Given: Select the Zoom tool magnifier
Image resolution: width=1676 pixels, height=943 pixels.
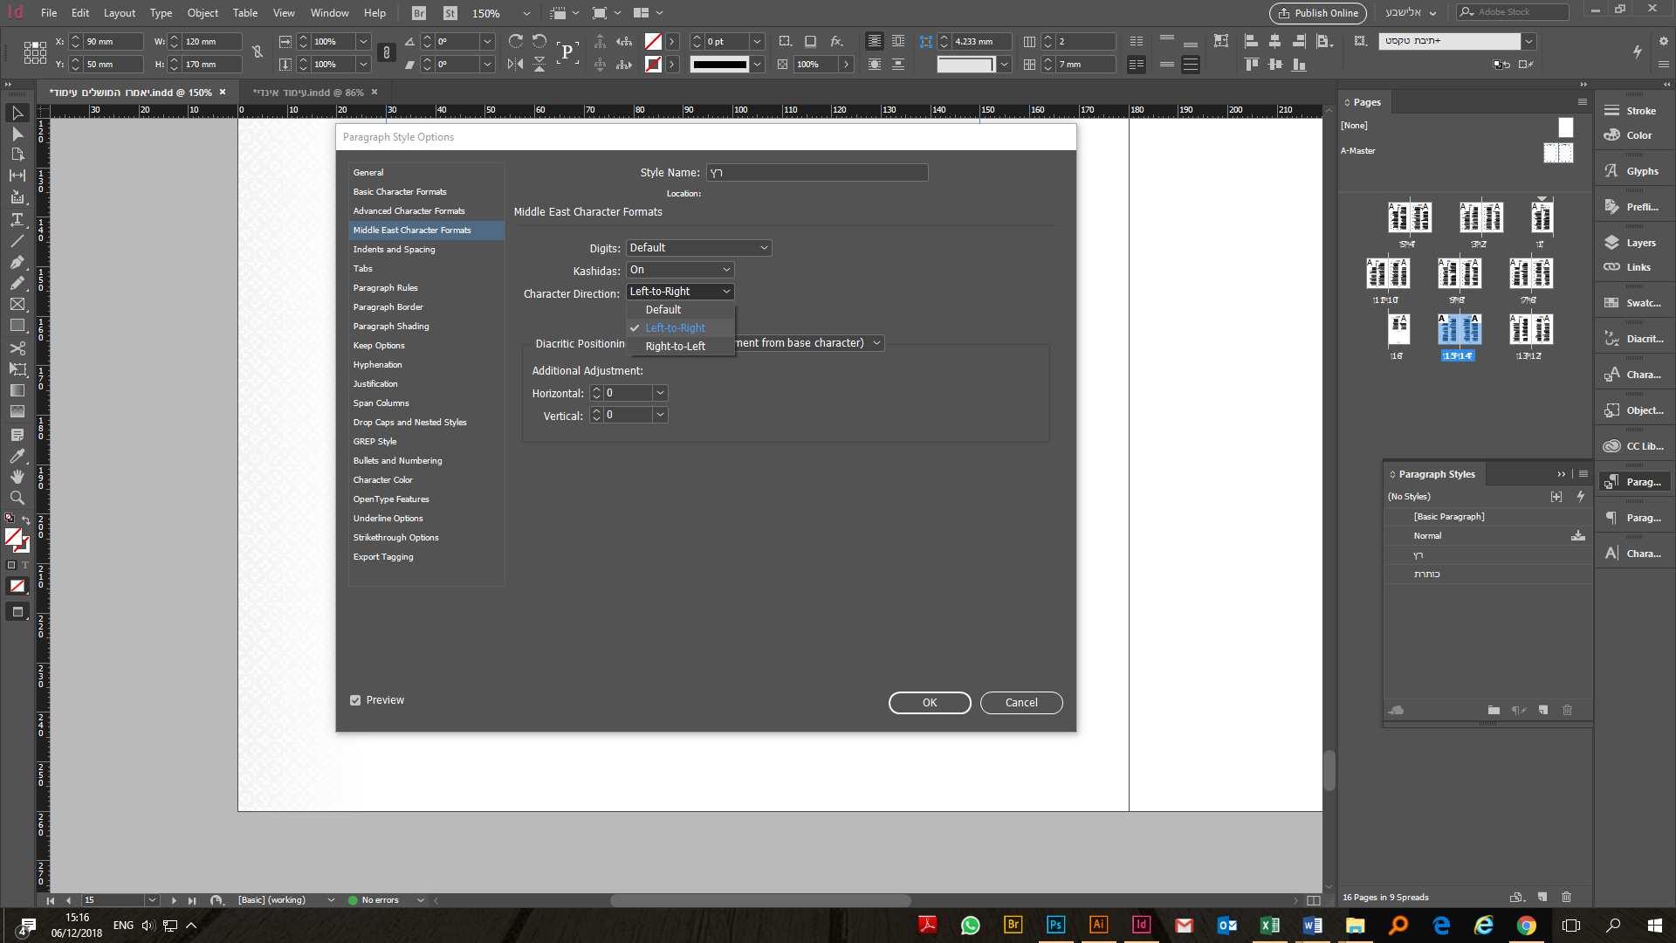Looking at the screenshot, I should point(17,498).
